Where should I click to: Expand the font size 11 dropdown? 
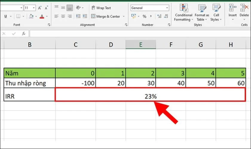(x=33, y=8)
